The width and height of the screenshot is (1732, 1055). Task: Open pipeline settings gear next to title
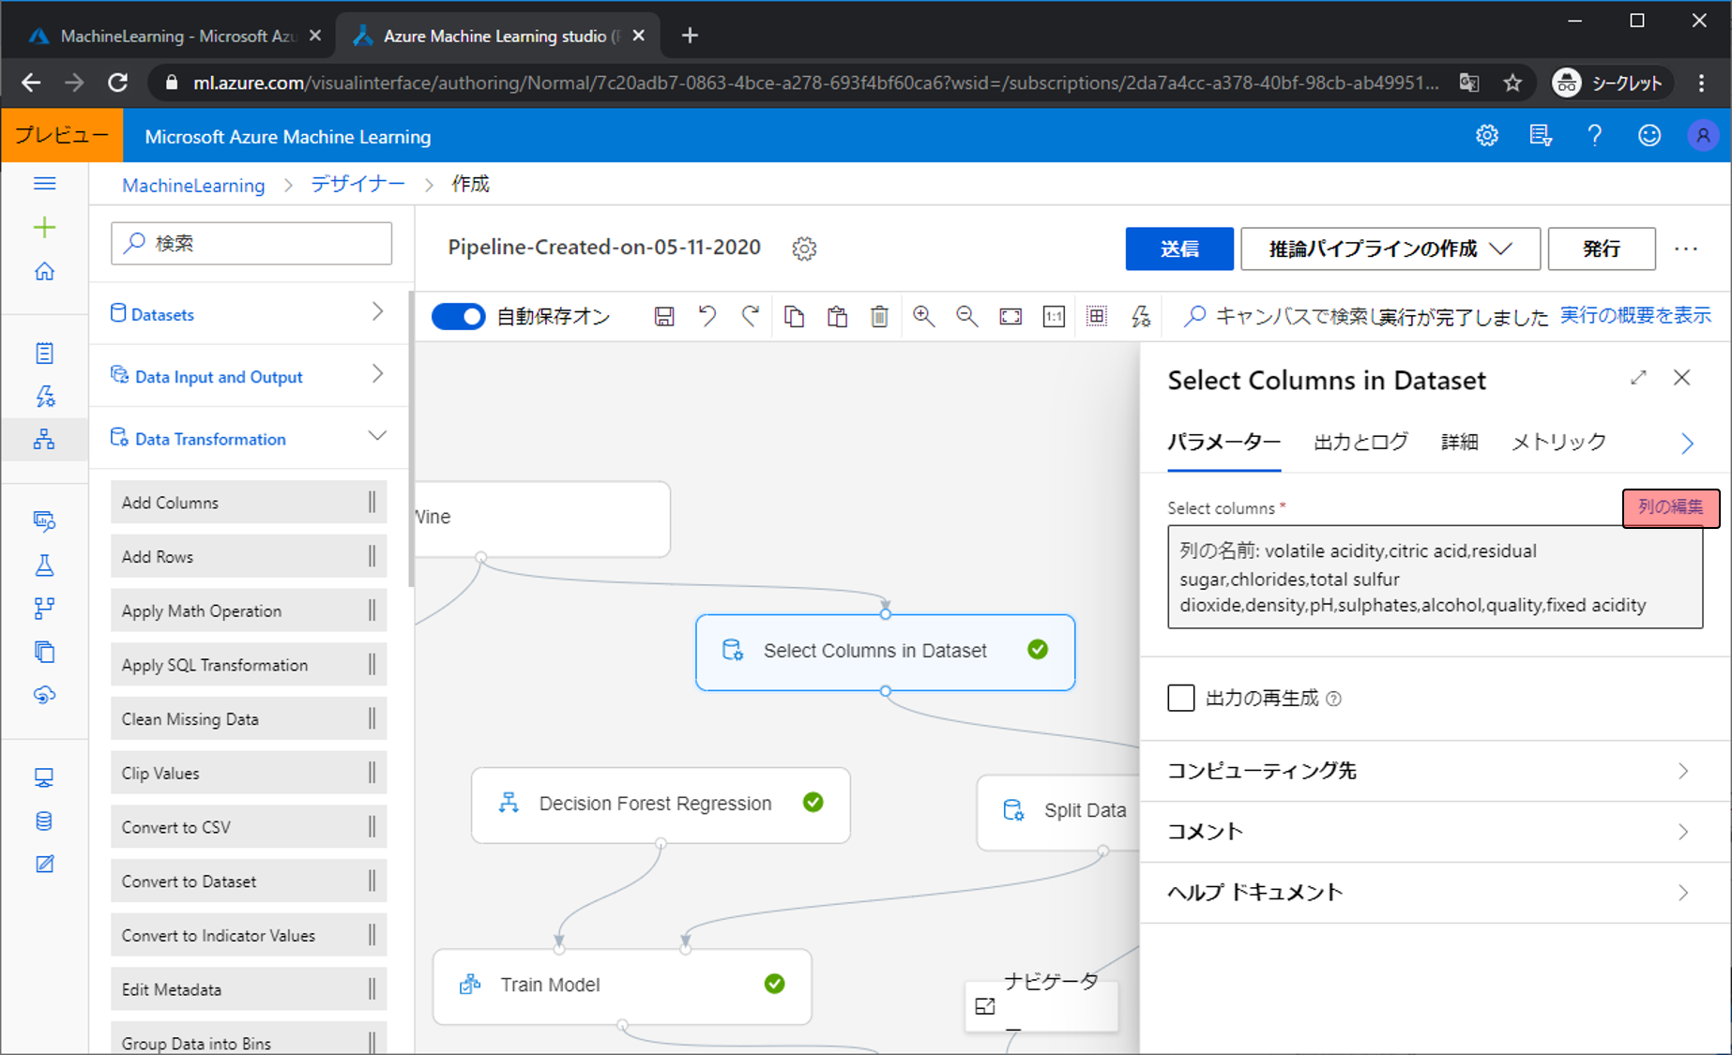tap(804, 249)
